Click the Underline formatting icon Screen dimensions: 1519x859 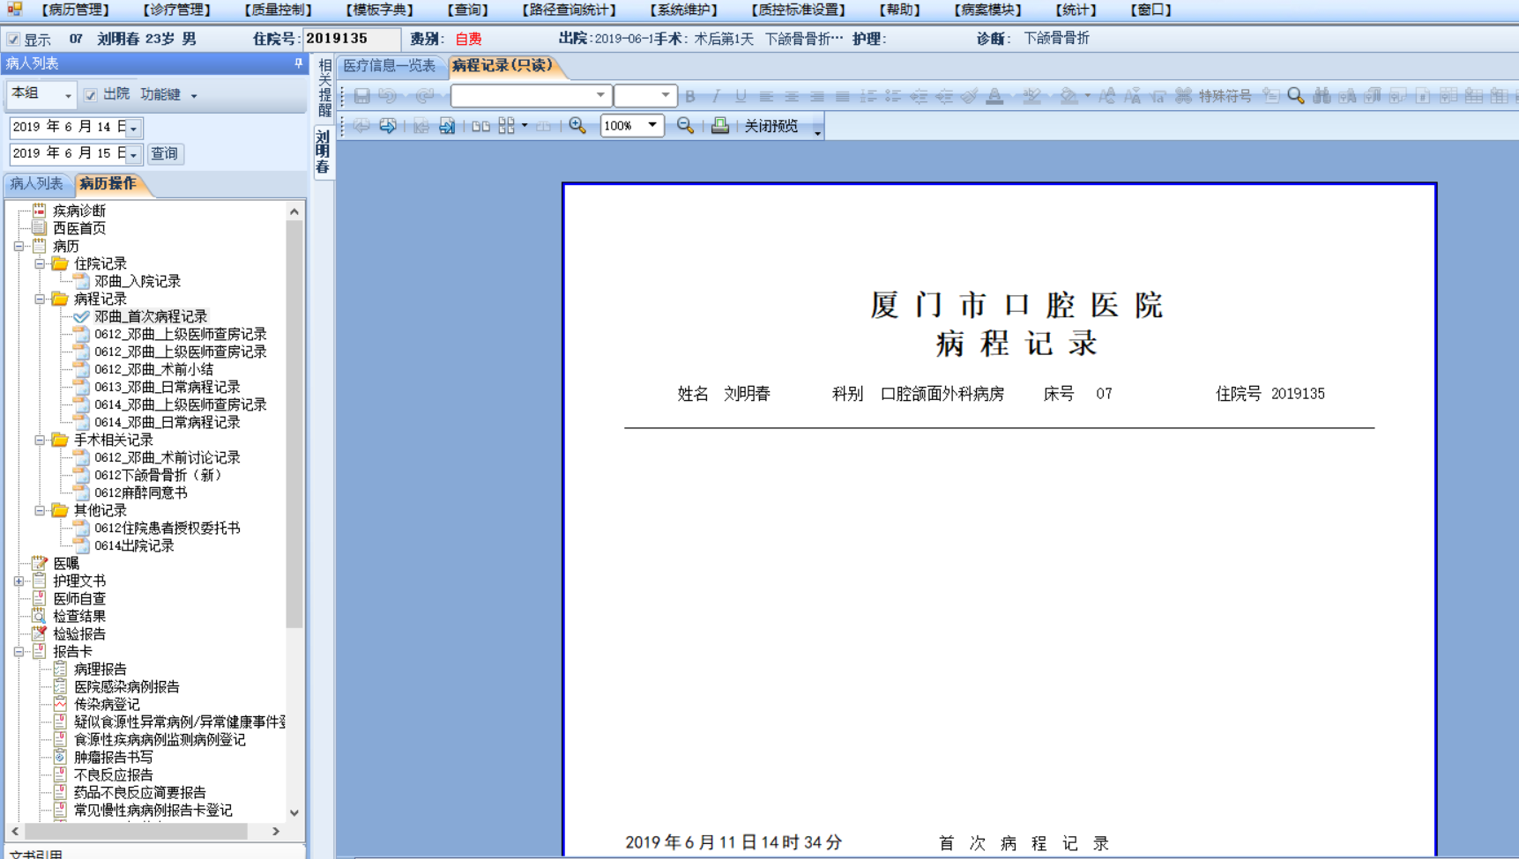(741, 96)
